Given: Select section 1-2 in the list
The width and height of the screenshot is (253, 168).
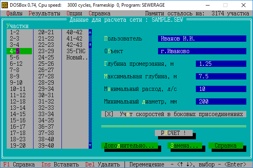Looking at the screenshot, I should click(15, 32).
